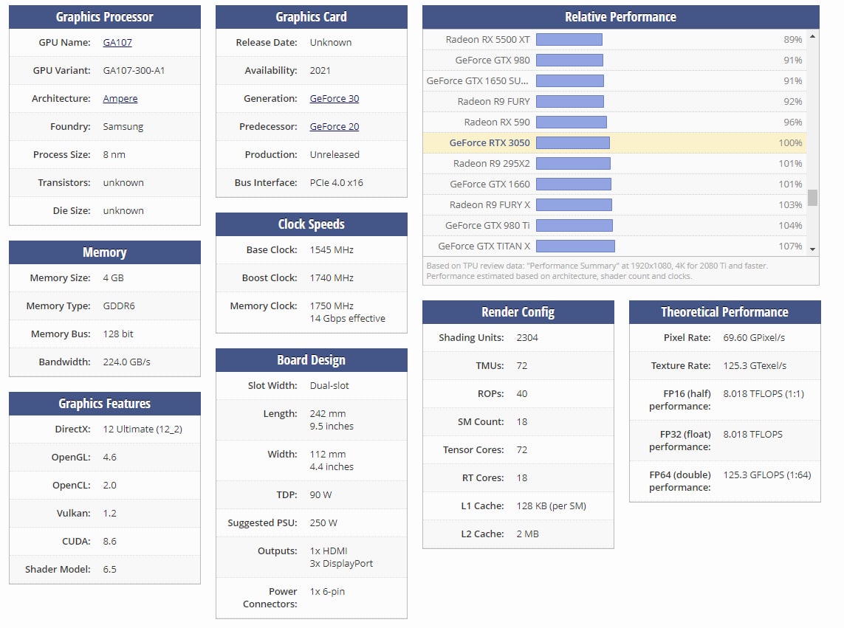Click the scroll down arrow in Relative Performance
This screenshot has height=628, width=844.
(812, 249)
